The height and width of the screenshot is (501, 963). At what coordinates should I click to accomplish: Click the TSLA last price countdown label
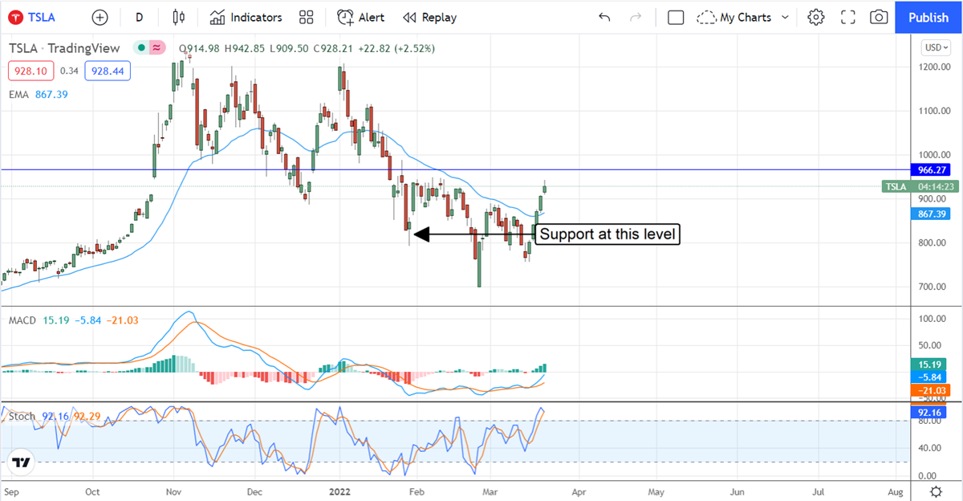[920, 186]
